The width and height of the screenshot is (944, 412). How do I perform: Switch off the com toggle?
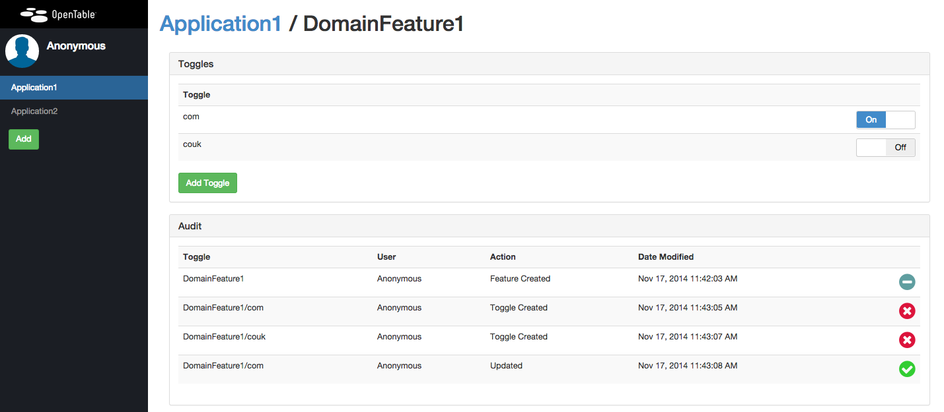(x=885, y=120)
